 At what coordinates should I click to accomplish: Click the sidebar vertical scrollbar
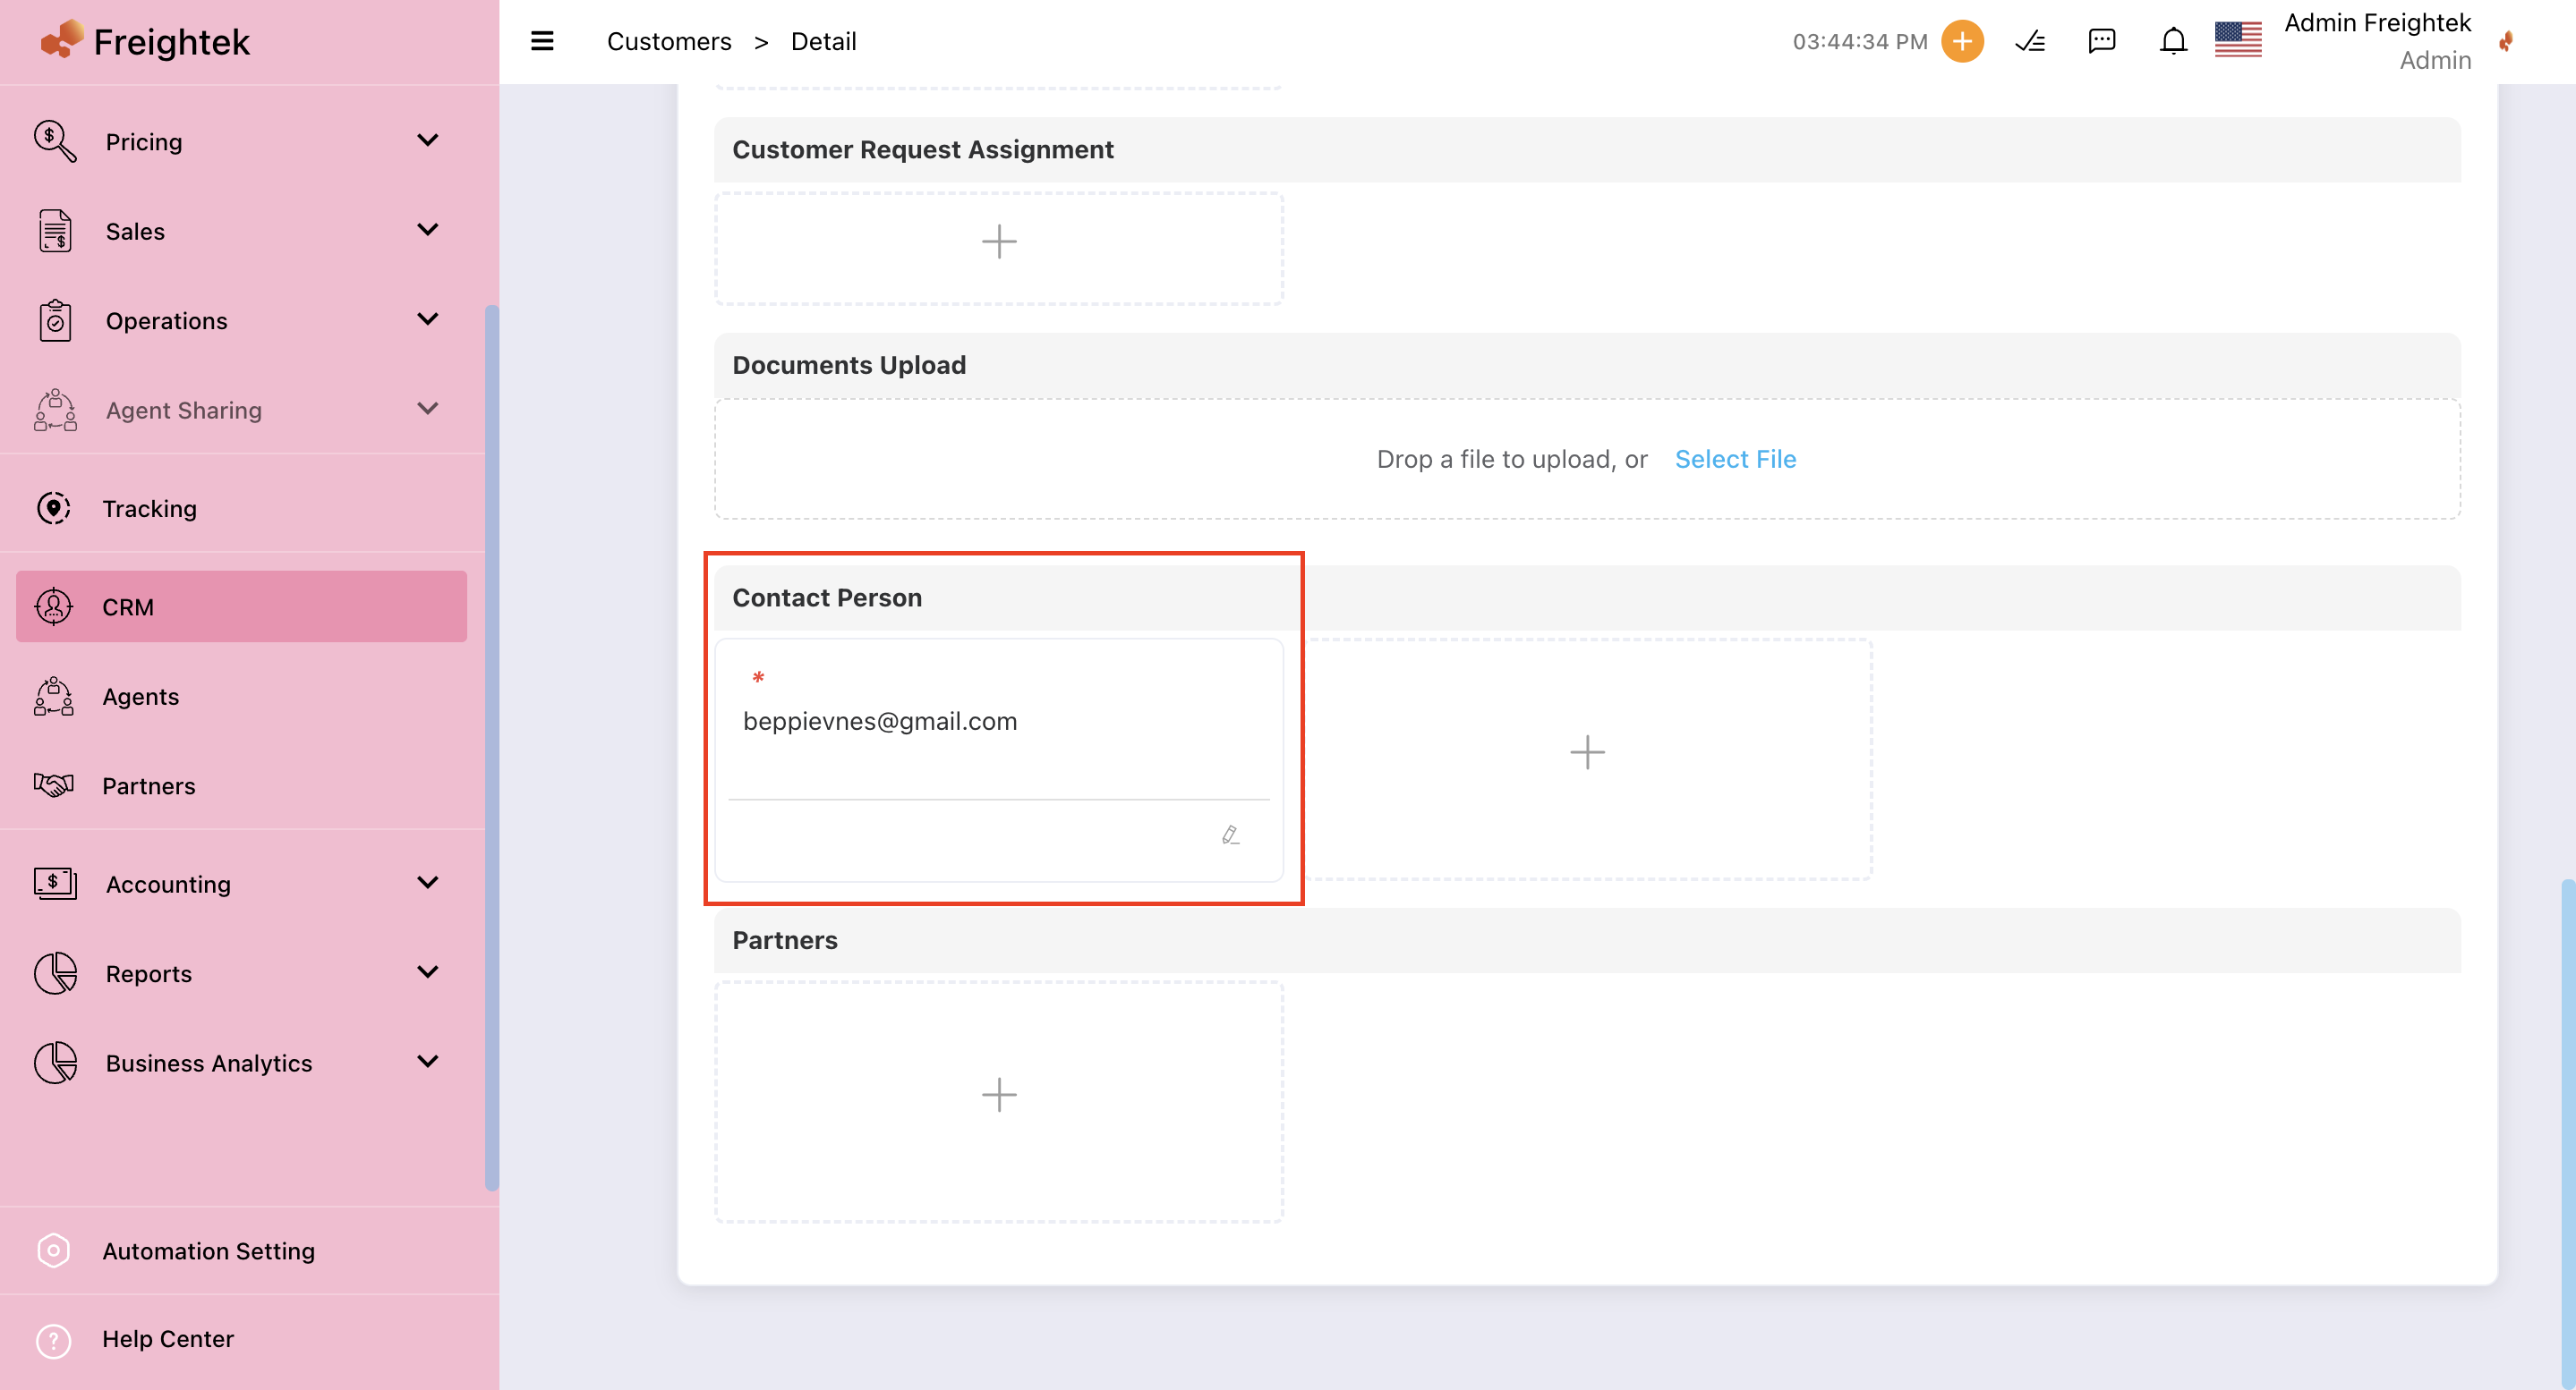[x=491, y=747]
